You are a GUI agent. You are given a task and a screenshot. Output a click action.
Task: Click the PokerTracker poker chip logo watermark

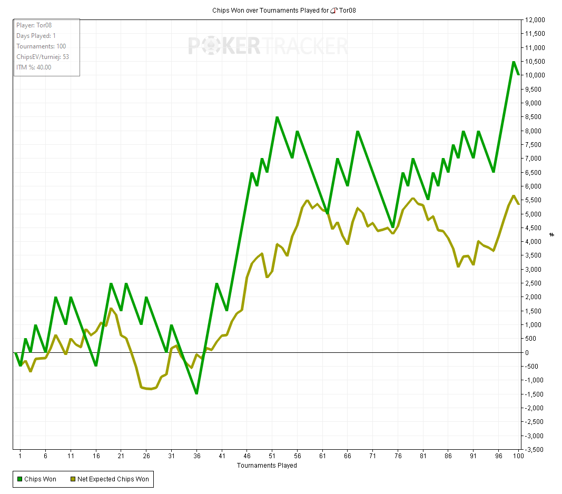[x=216, y=46]
